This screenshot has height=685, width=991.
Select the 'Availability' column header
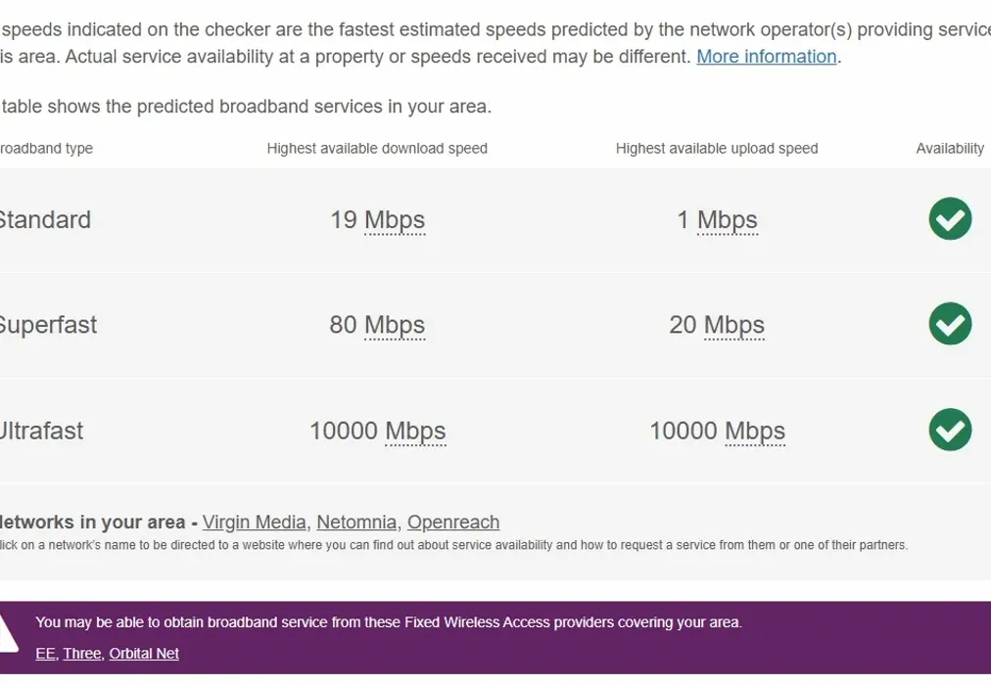[x=950, y=148]
